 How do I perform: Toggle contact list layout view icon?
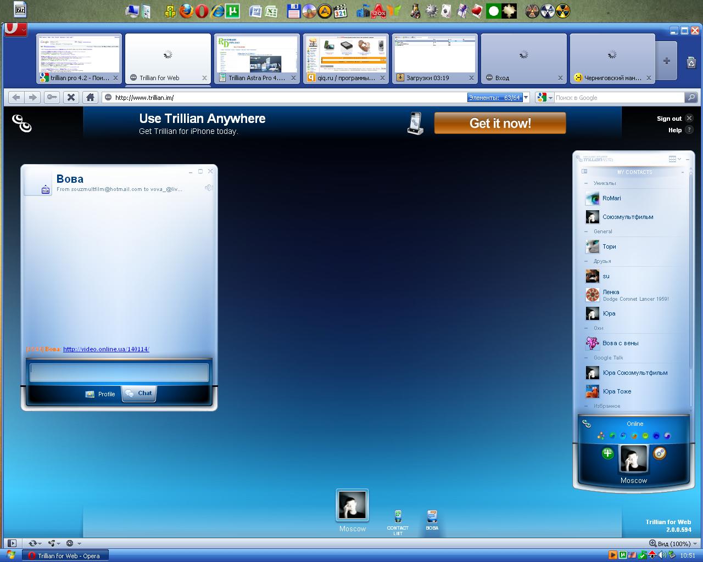pyautogui.click(x=672, y=159)
